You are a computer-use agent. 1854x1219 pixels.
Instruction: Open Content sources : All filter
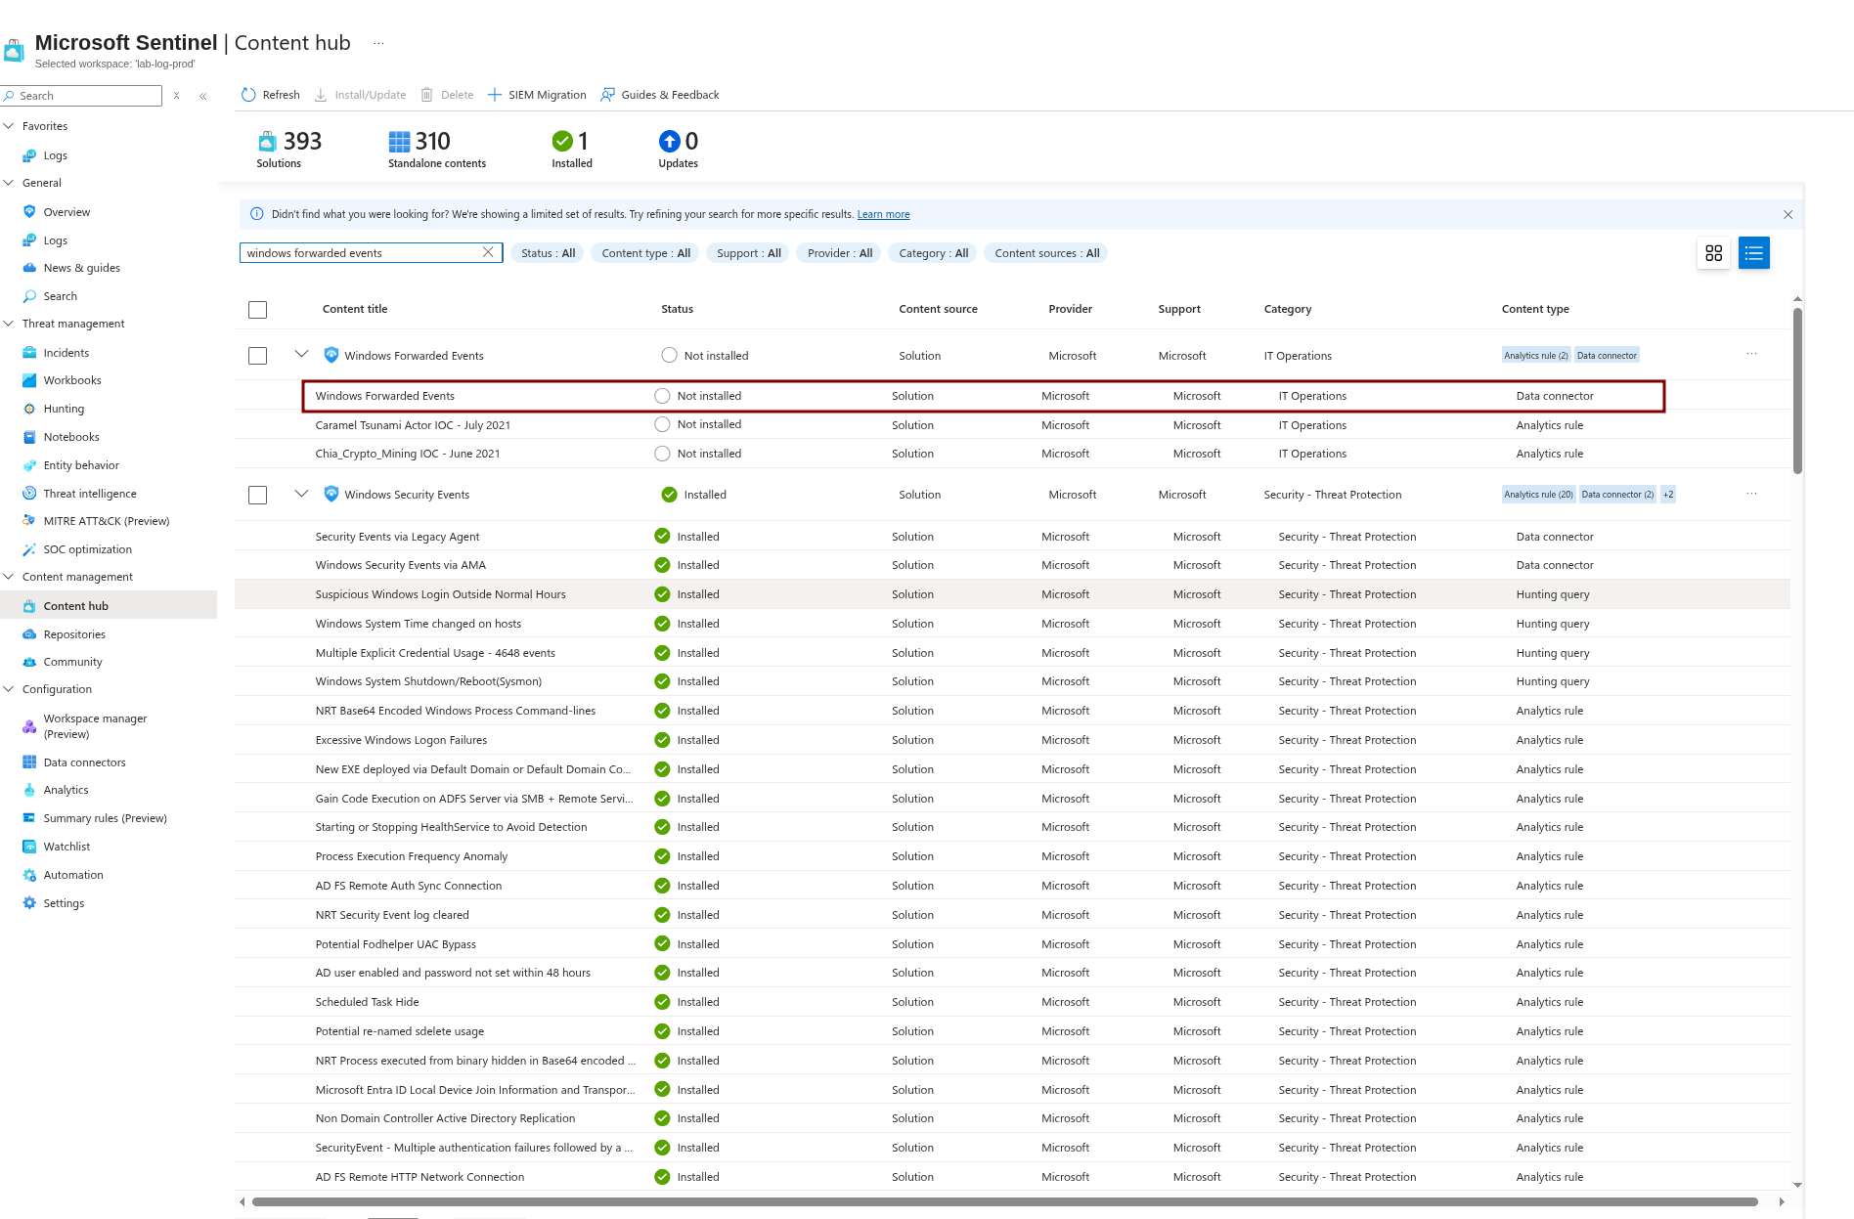(1046, 253)
